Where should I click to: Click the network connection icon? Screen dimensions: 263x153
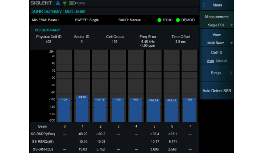[58, 3]
